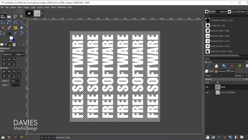This screenshot has height=140, width=248.
Task: Swap foreground and background colors arrow
Action: 14,37
